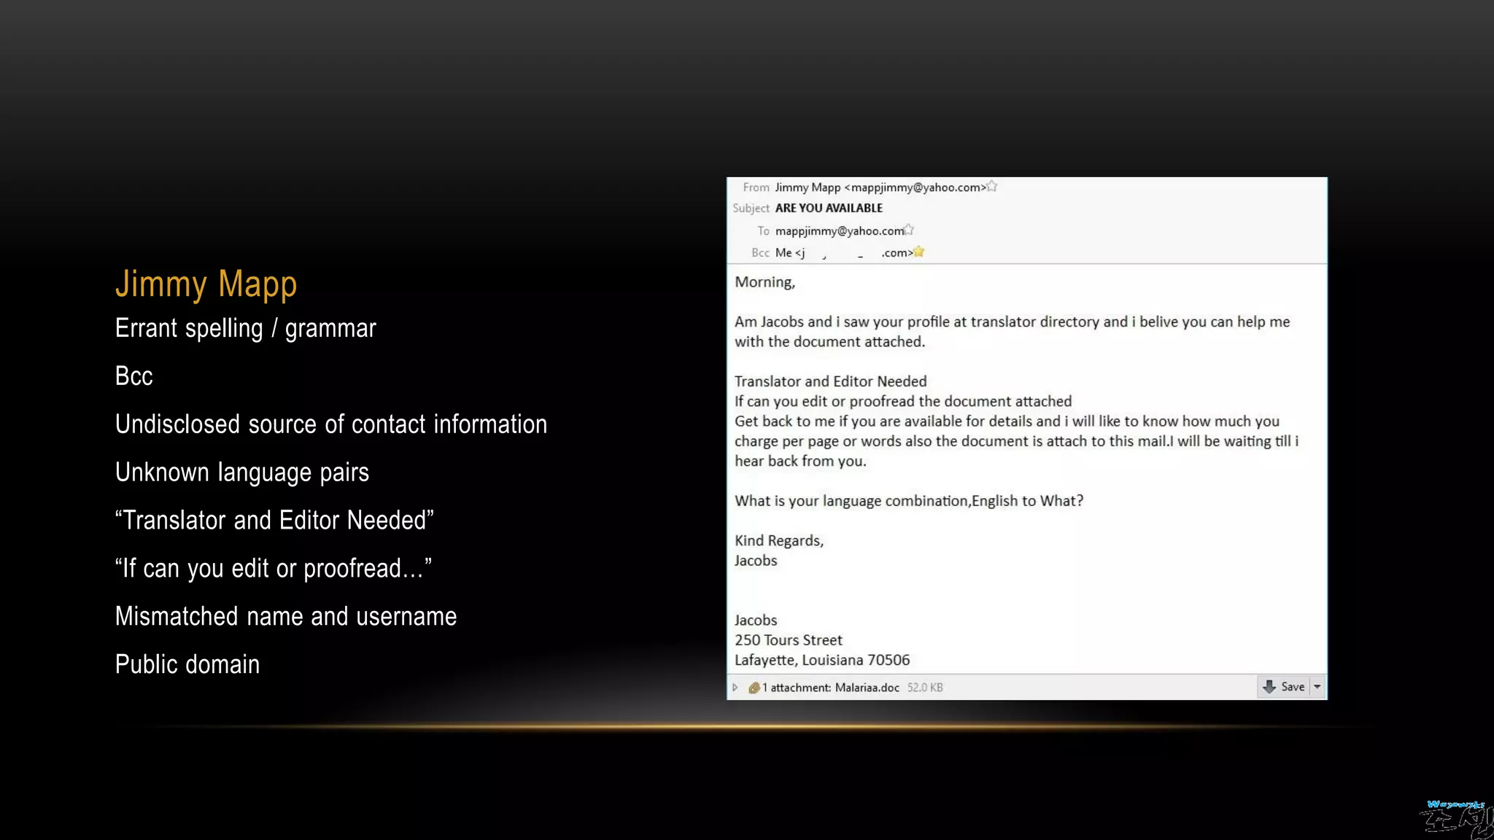Click the 'Translator and Editor Needed' email line

click(830, 381)
